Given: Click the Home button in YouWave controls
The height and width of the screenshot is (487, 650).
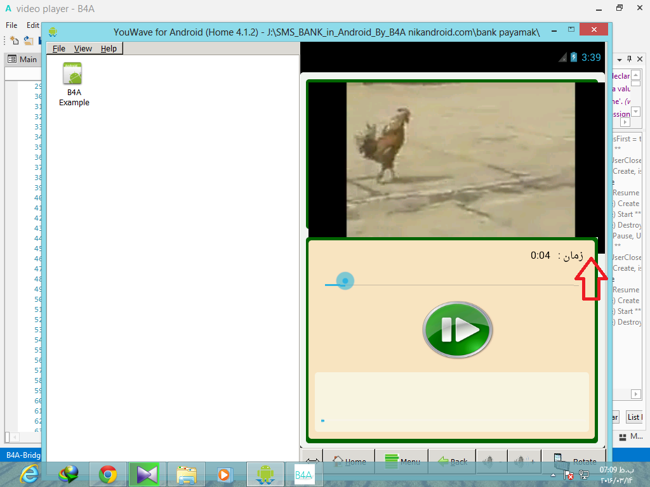Looking at the screenshot, I should 349,462.
